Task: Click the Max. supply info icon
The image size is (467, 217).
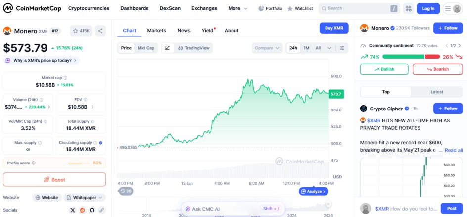Action: tap(40, 143)
